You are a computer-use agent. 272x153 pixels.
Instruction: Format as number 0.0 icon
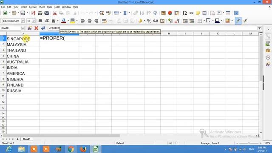point(156,21)
